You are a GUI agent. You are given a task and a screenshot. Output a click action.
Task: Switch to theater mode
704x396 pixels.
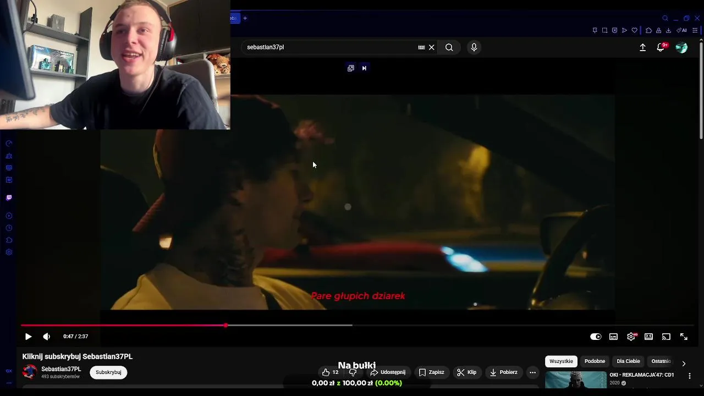tap(648, 337)
